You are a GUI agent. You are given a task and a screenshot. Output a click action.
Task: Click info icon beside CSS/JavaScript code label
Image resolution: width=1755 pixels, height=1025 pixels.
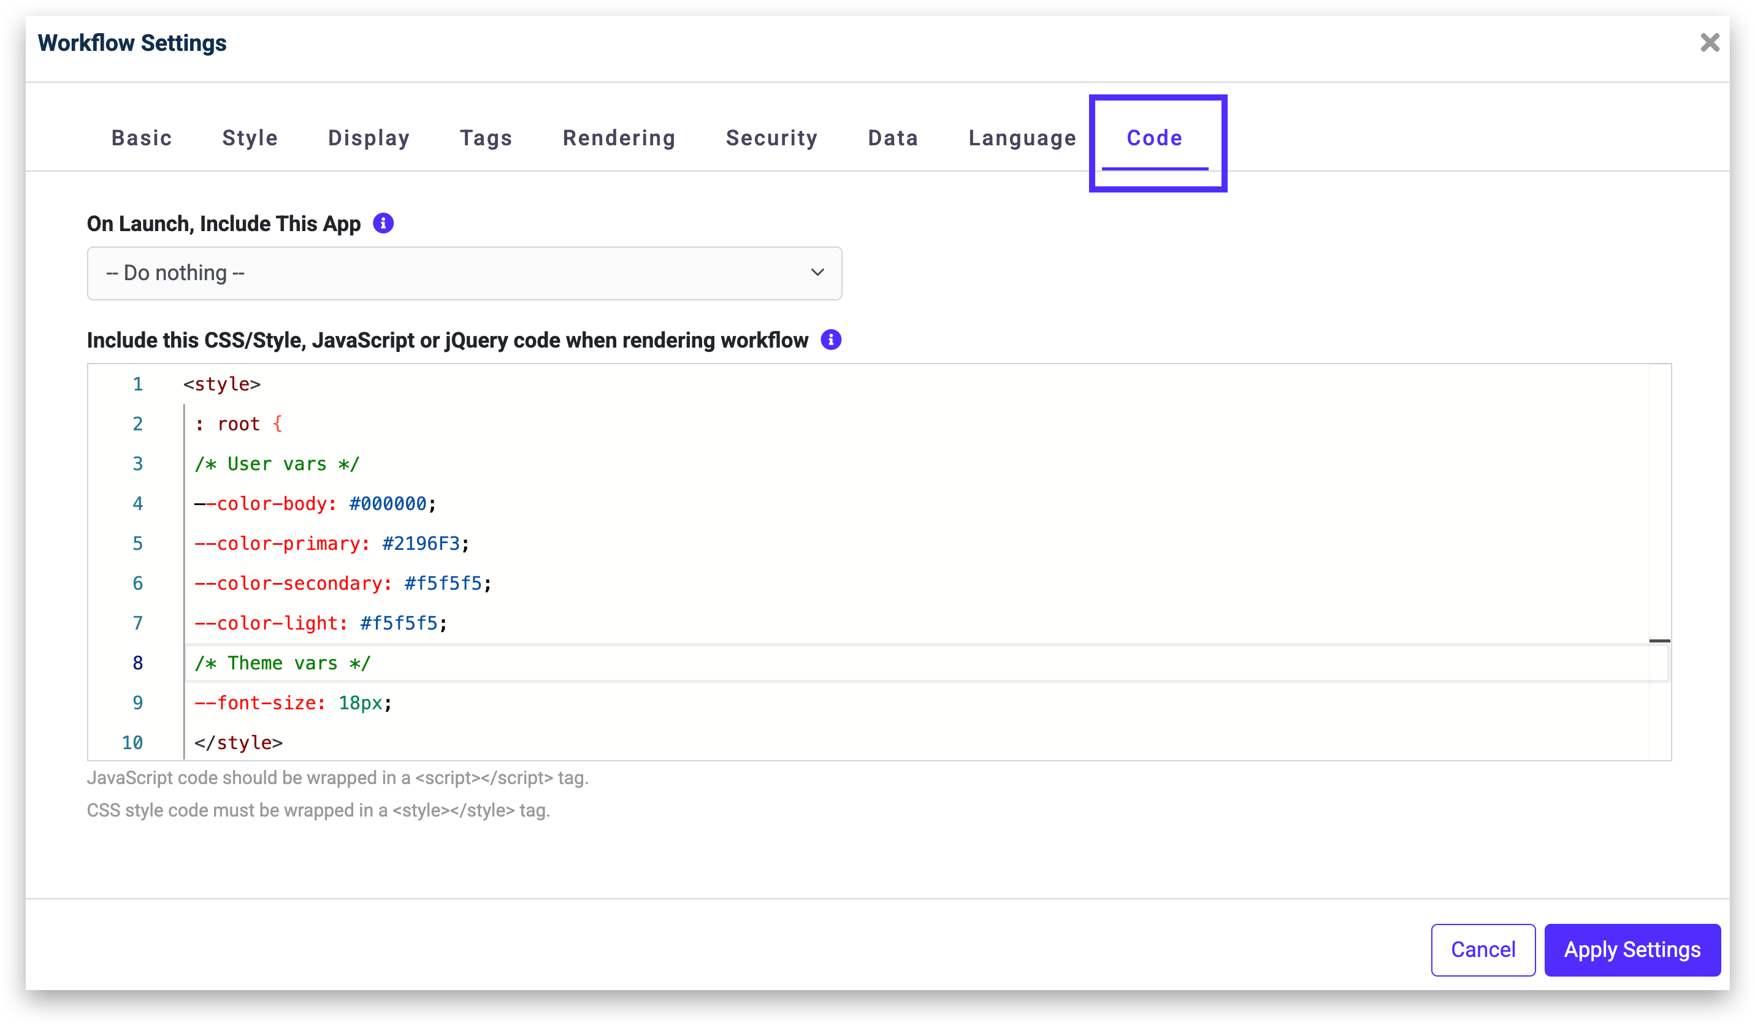(830, 340)
